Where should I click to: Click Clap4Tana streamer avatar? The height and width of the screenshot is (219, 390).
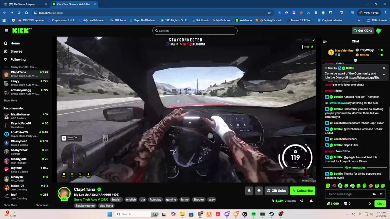[x=64, y=193]
